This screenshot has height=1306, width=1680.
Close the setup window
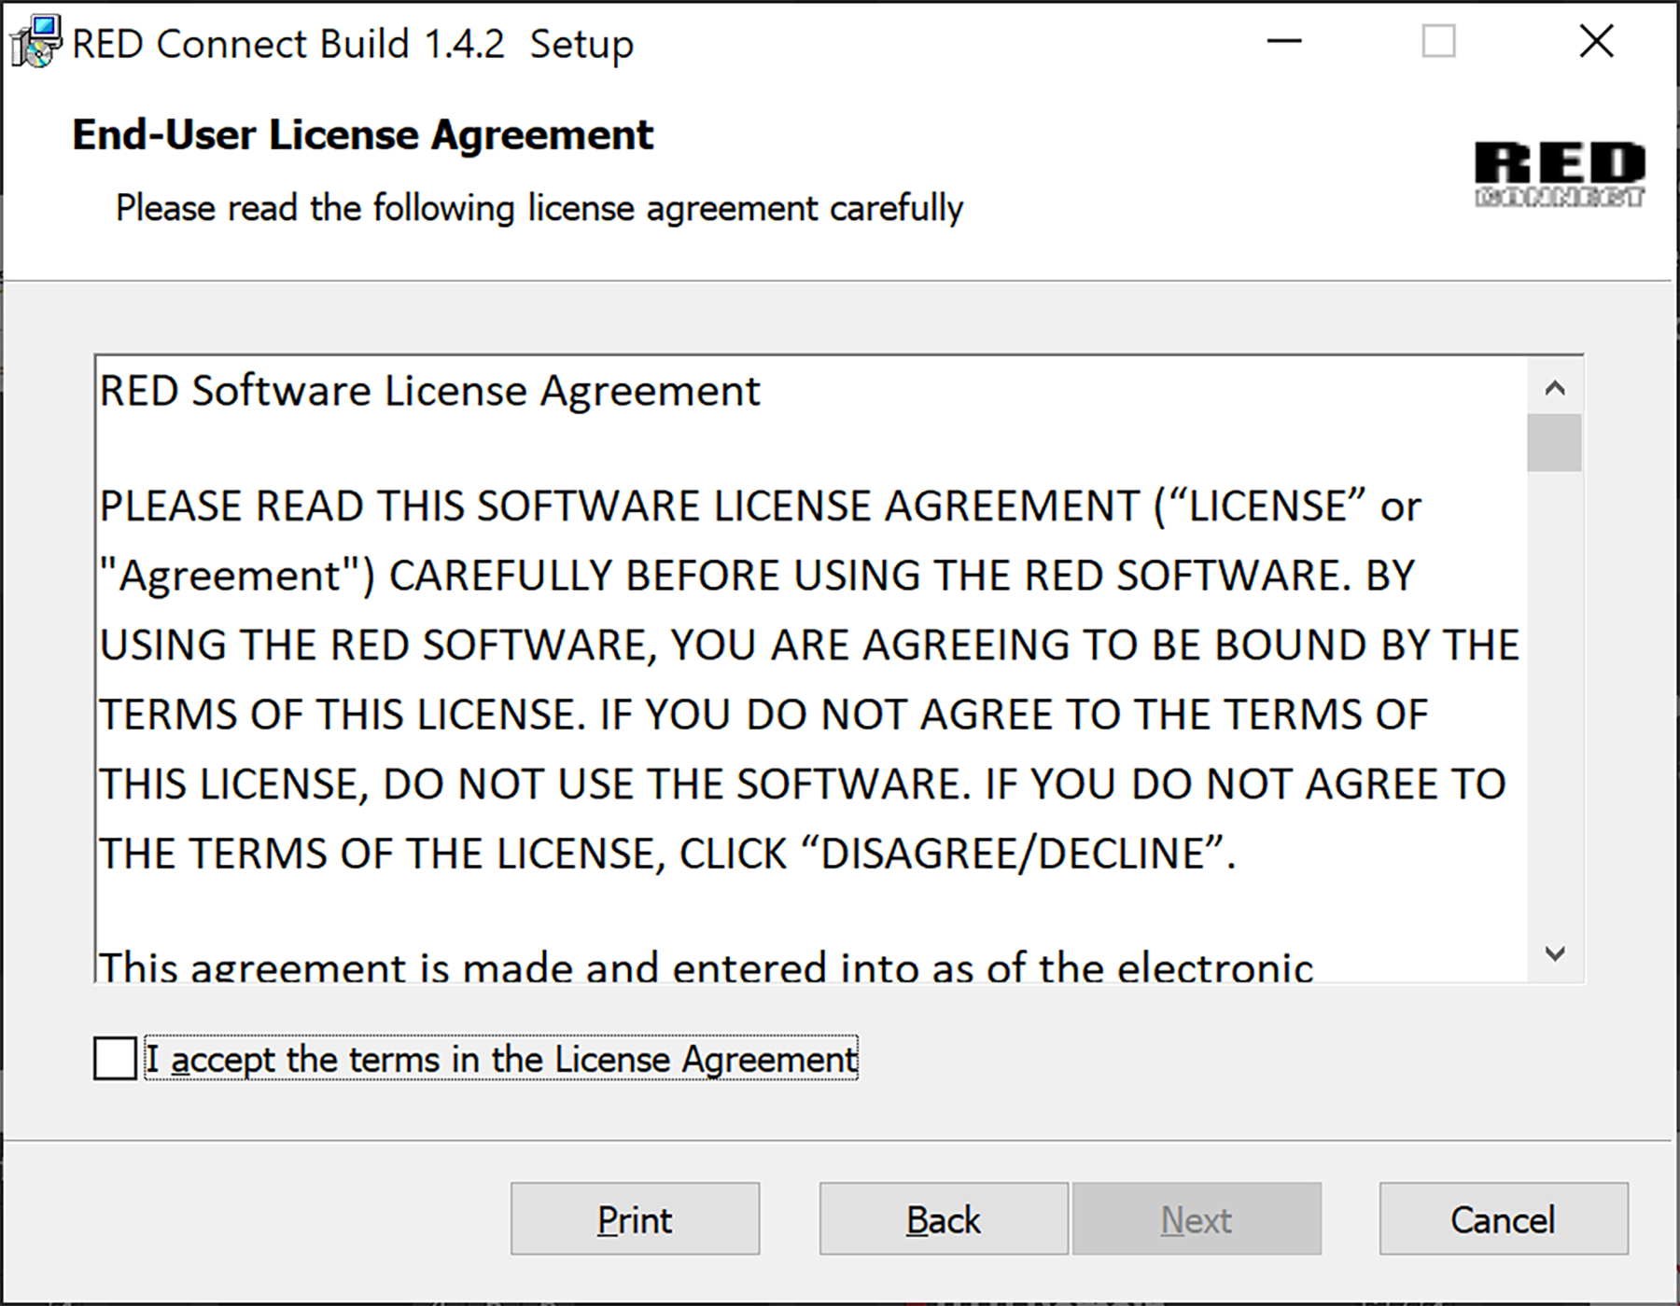(1596, 41)
